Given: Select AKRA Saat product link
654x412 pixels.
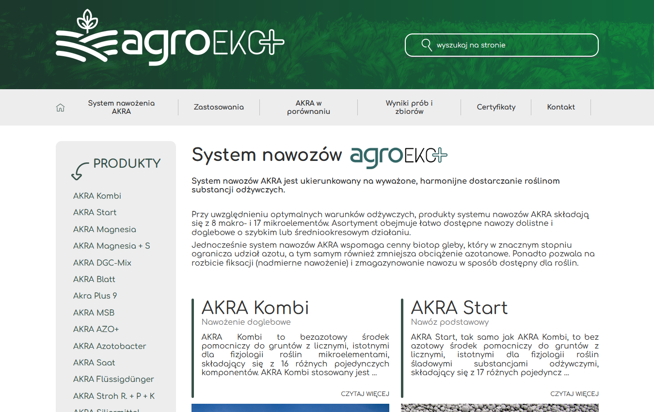Looking at the screenshot, I should (x=94, y=363).
